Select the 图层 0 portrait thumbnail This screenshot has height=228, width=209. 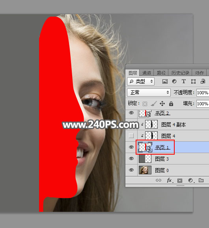(145, 170)
